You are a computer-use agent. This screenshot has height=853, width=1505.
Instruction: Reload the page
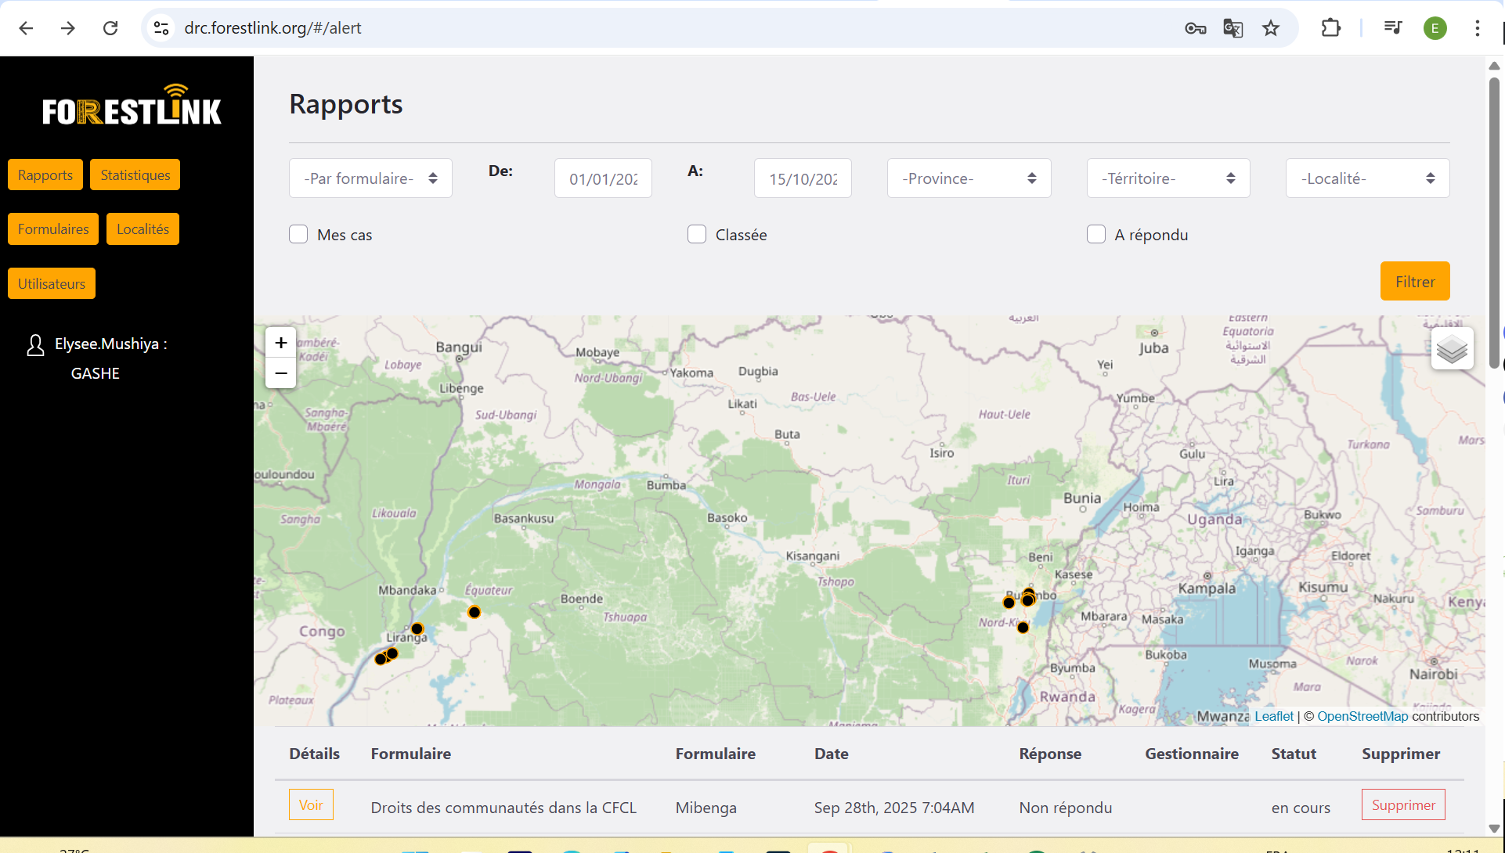click(x=110, y=28)
